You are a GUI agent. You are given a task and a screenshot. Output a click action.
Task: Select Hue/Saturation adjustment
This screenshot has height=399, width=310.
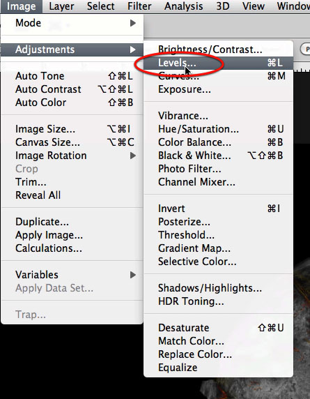click(219, 129)
